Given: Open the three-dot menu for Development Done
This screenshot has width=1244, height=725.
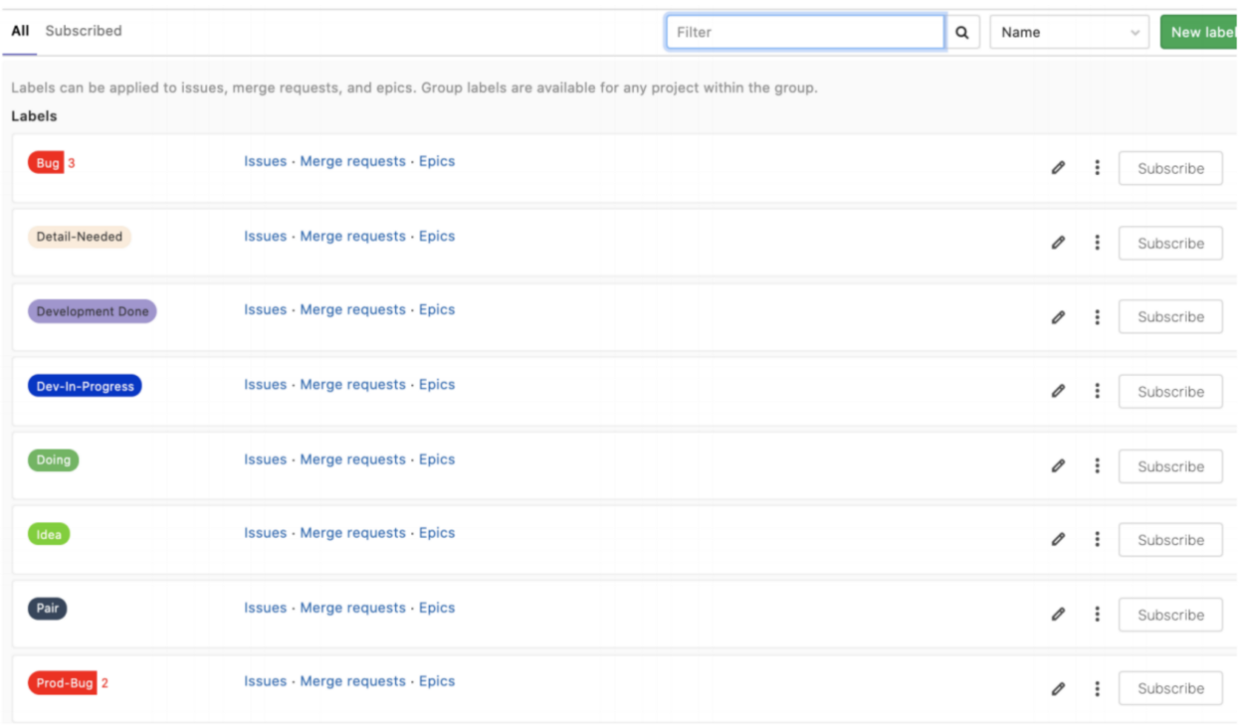Looking at the screenshot, I should click(x=1097, y=317).
